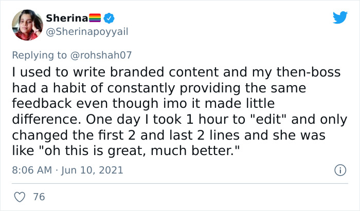Click the Twitter bird logo
The width and height of the screenshot is (360, 211).
[340, 18]
